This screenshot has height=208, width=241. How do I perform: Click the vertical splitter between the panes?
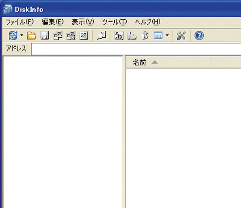point(124,132)
